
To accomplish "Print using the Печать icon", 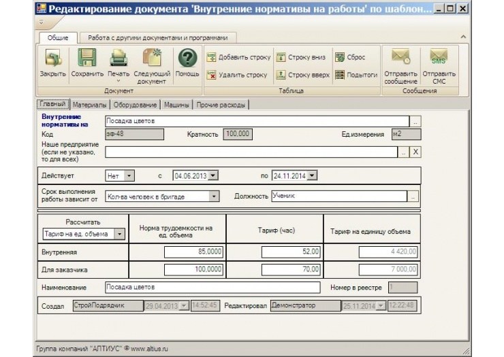I will 119,58.
